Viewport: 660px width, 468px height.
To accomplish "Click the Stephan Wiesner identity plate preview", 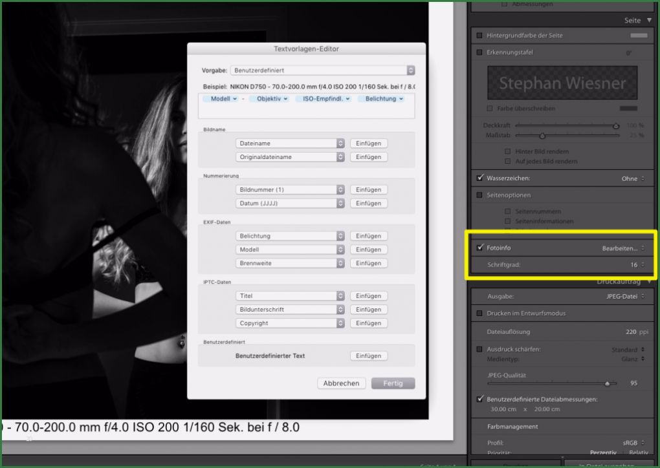I will pos(562,83).
